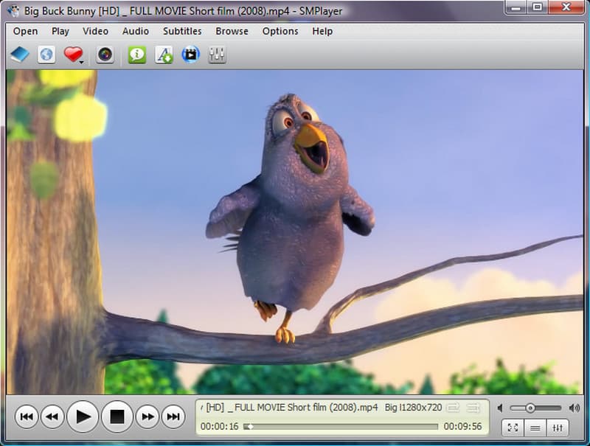
Task: Take a screenshot with the camera icon
Action: [105, 55]
